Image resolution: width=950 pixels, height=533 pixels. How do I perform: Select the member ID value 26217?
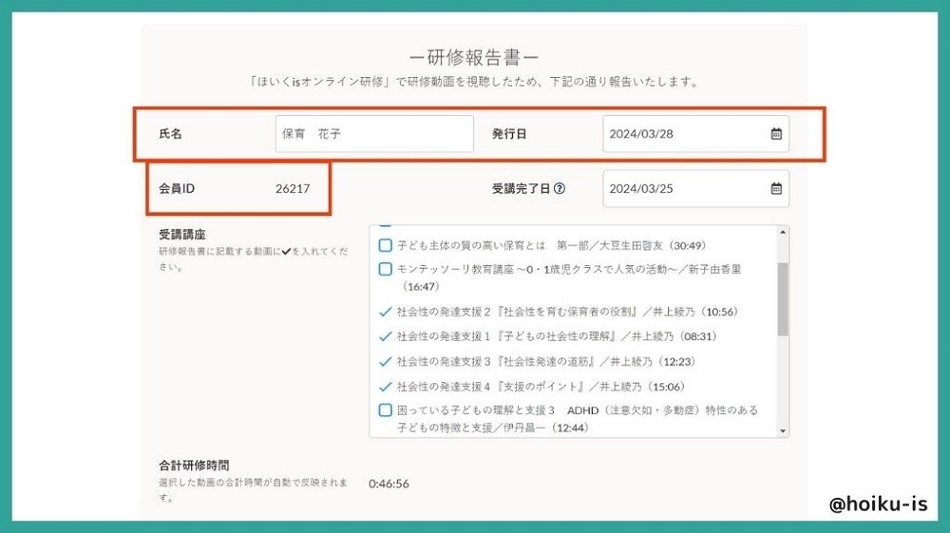293,188
